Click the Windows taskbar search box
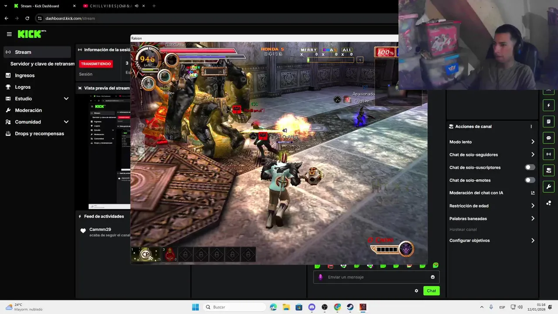Image resolution: width=558 pixels, height=314 pixels. [234, 307]
